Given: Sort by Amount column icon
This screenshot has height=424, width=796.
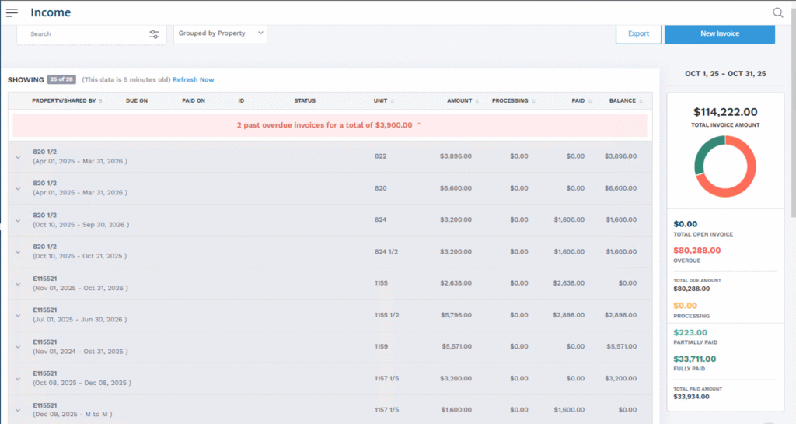Looking at the screenshot, I should coord(477,101).
